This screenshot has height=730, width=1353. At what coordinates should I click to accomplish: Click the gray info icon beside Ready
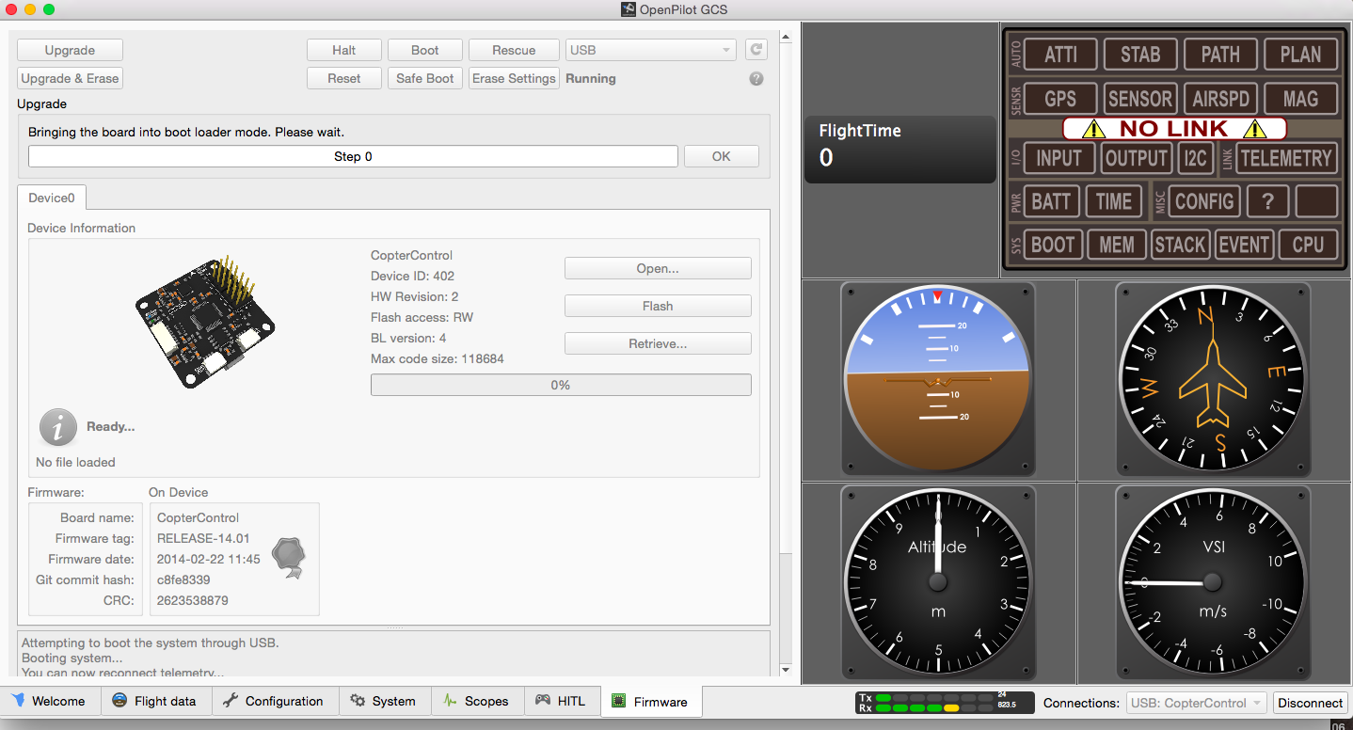pos(57,427)
